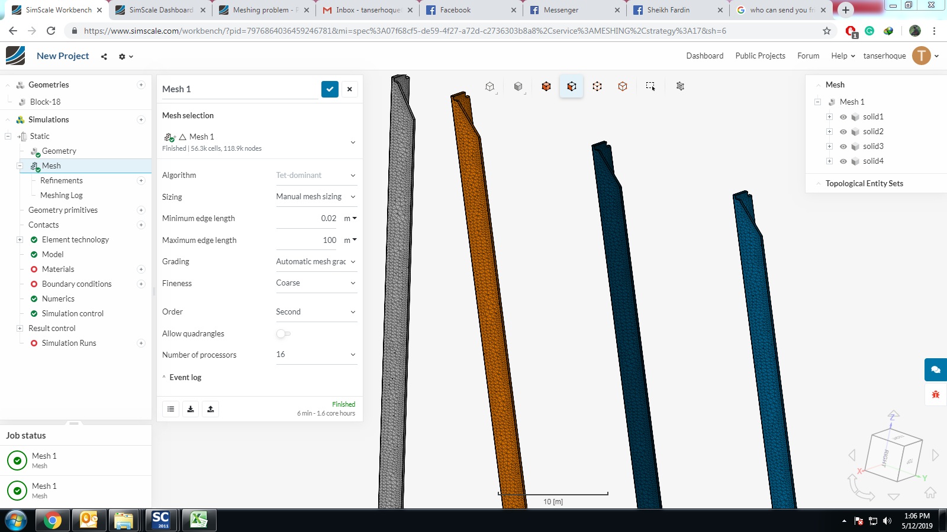Open the Fineness dropdown
947x532 pixels.
pyautogui.click(x=317, y=283)
